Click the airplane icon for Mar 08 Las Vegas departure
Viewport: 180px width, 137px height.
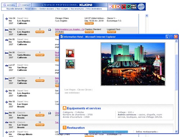[6, 102]
